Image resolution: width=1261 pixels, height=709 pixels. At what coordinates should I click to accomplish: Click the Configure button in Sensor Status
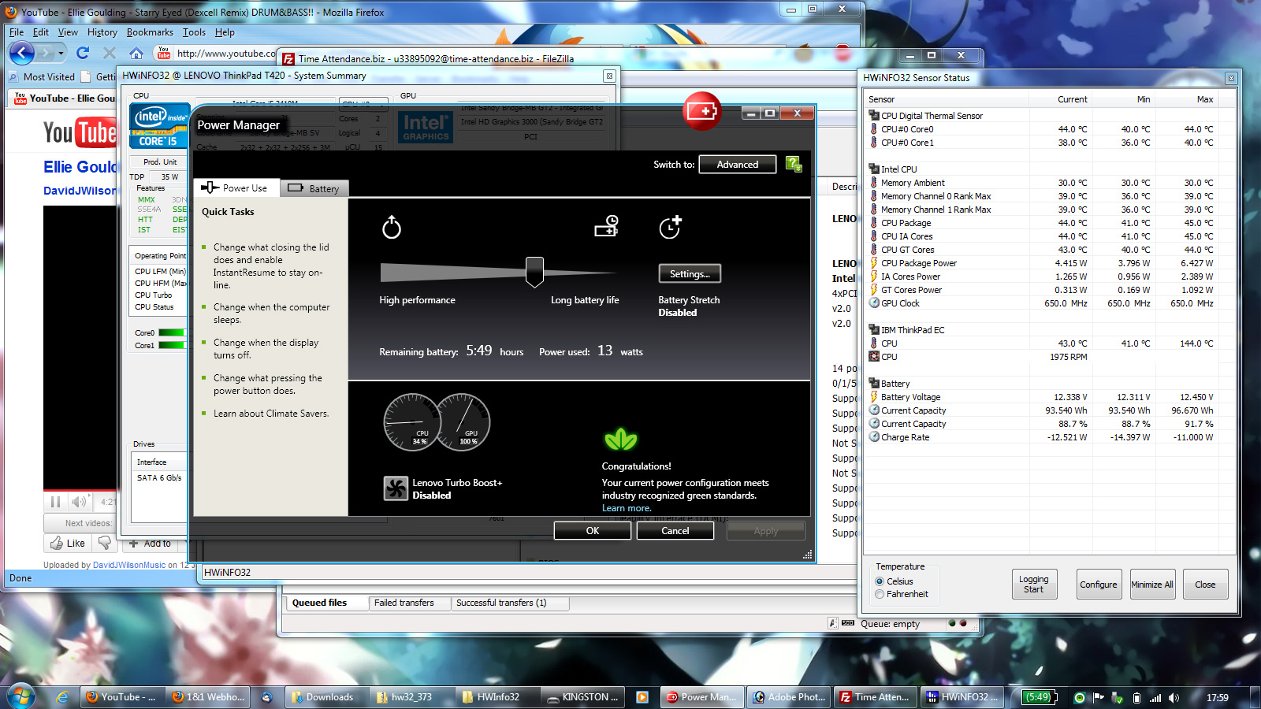click(x=1099, y=585)
